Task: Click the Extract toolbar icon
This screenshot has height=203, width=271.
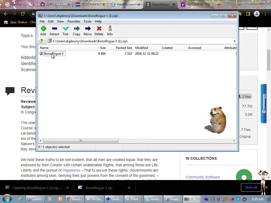Action: coord(54,31)
